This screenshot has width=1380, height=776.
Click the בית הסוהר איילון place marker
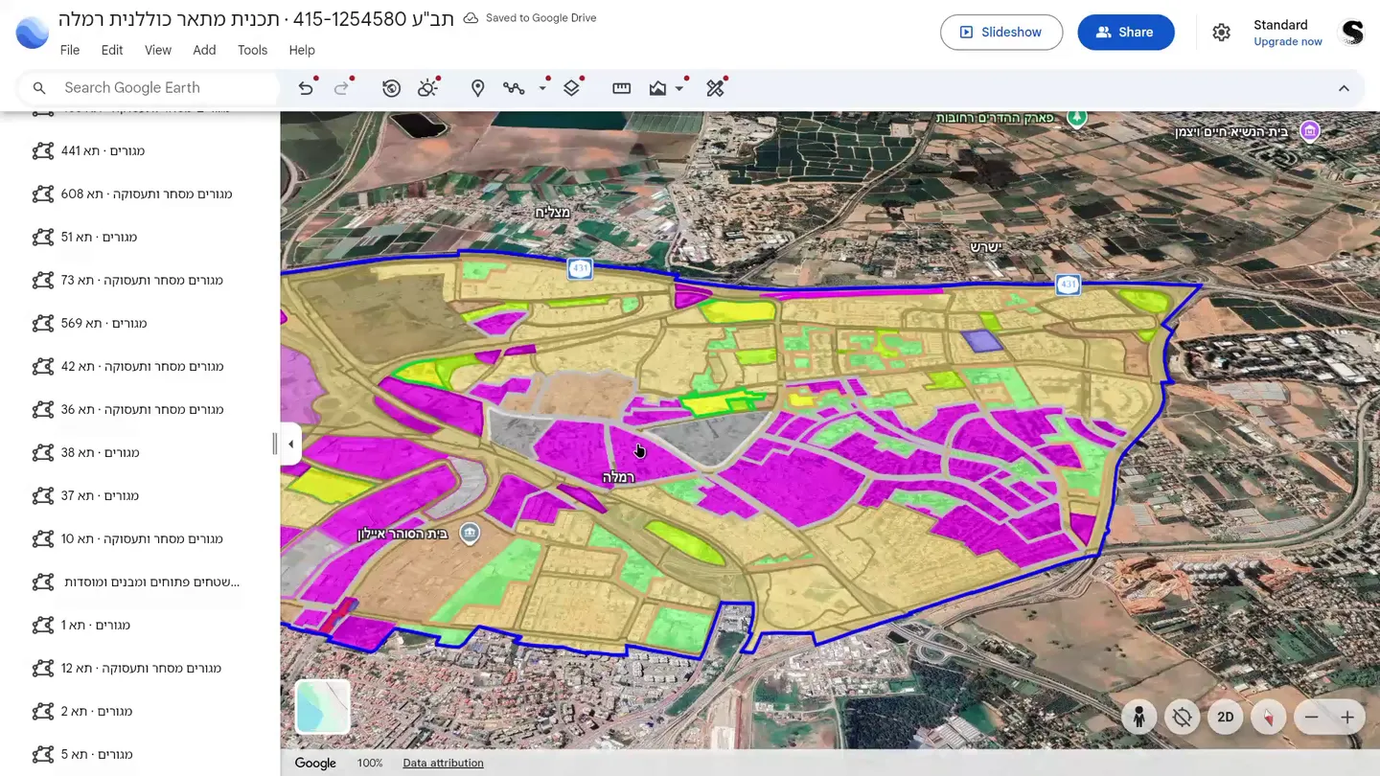click(x=470, y=533)
